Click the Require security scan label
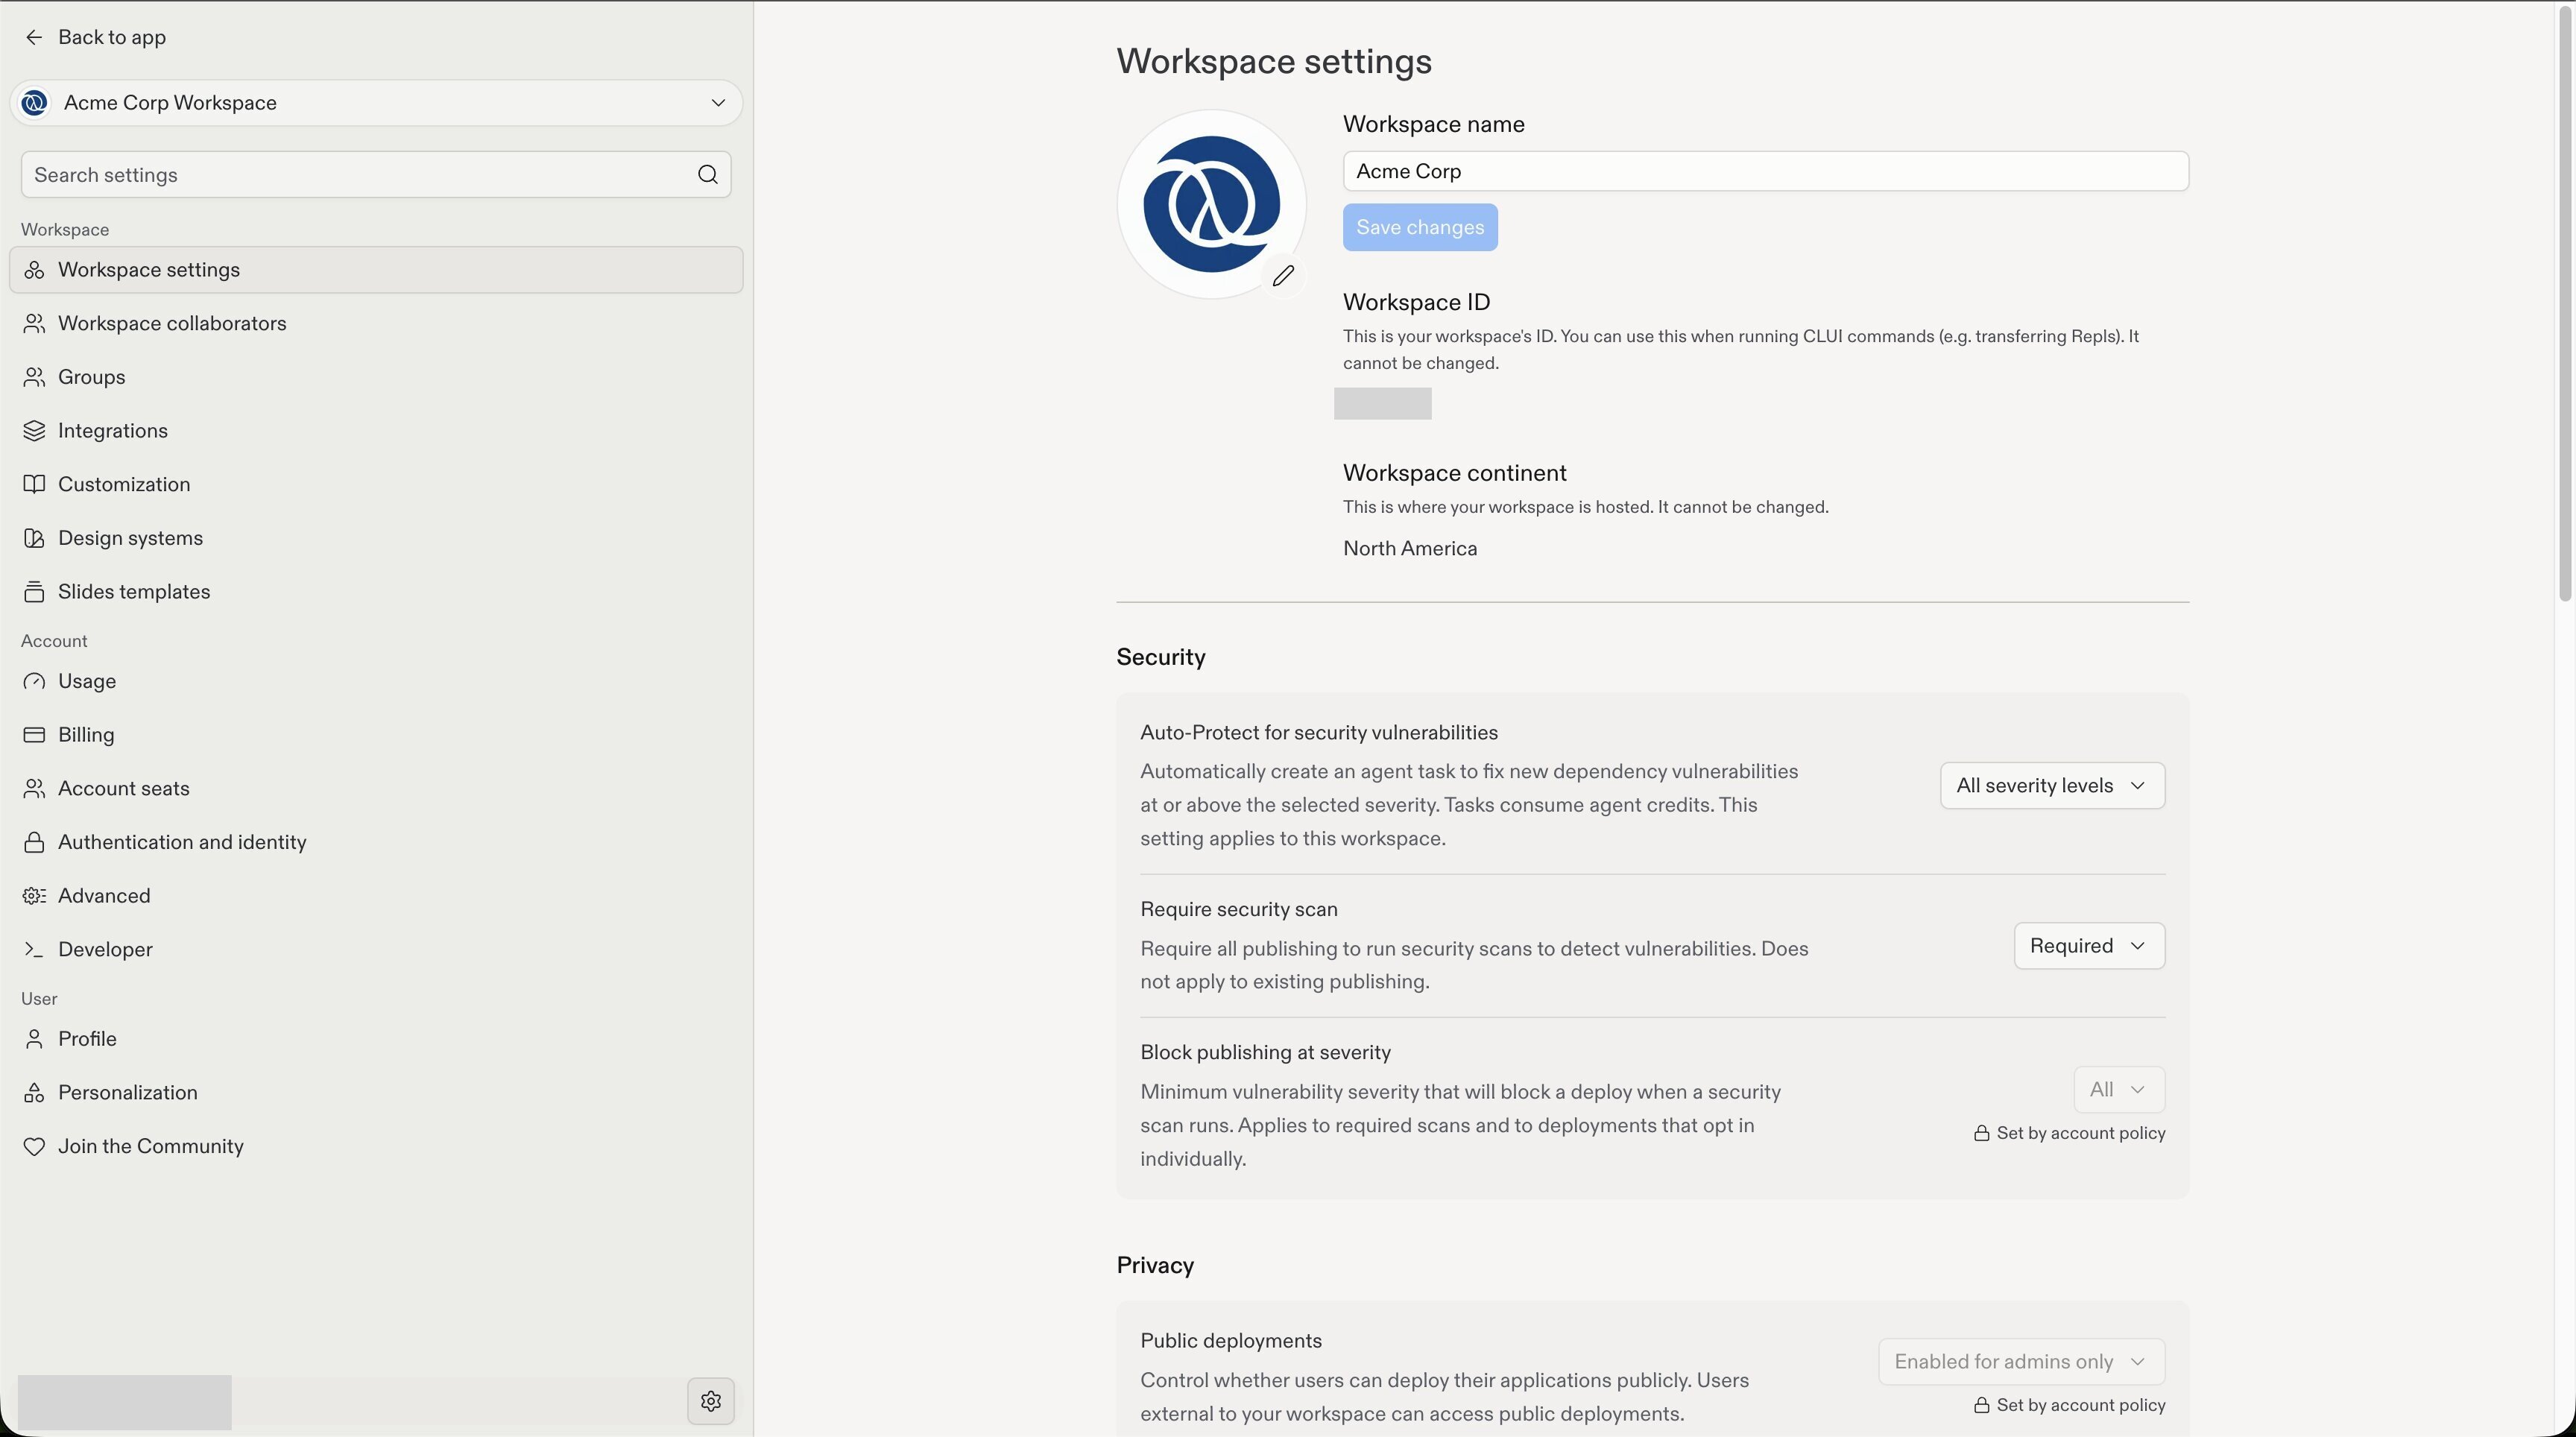The width and height of the screenshot is (2576, 1437). [x=1239, y=909]
